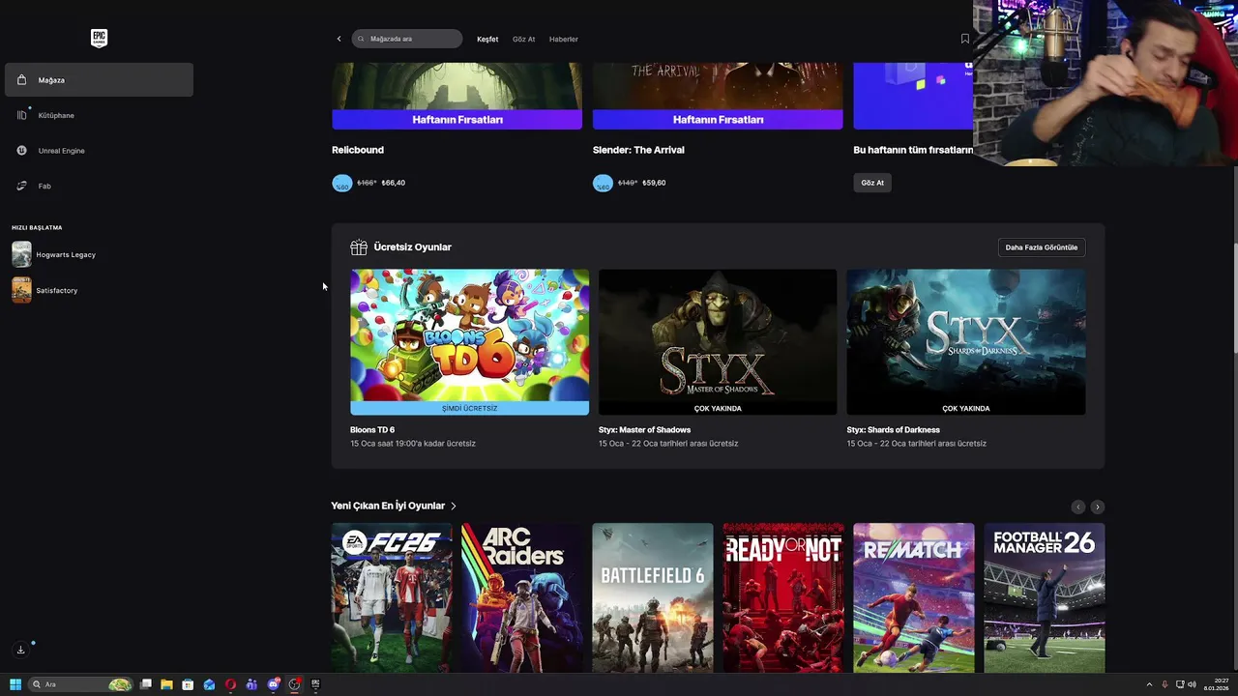Launch Satisfactory from quick launch
Screen dimensions: 1238x696
coord(45,290)
